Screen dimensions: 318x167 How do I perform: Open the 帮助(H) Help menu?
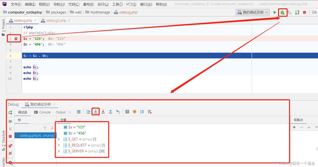click(161, 4)
